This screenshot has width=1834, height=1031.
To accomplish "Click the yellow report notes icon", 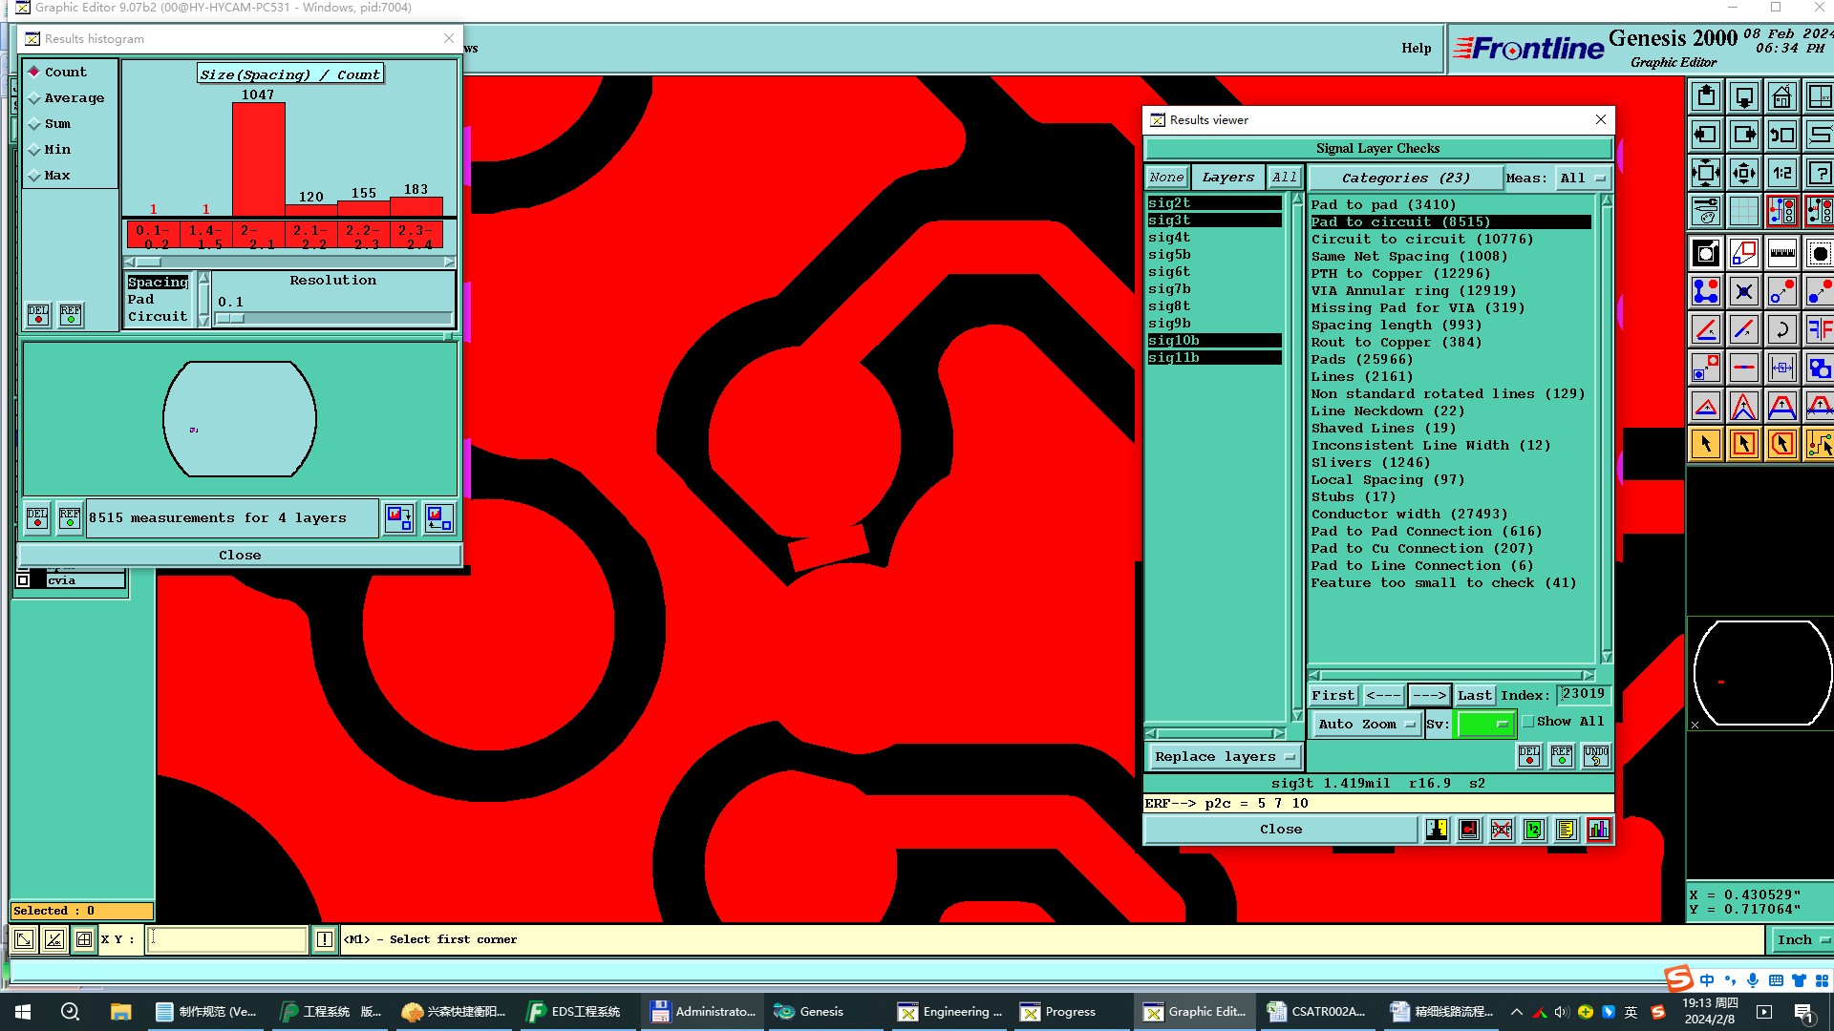I will coord(1566,830).
